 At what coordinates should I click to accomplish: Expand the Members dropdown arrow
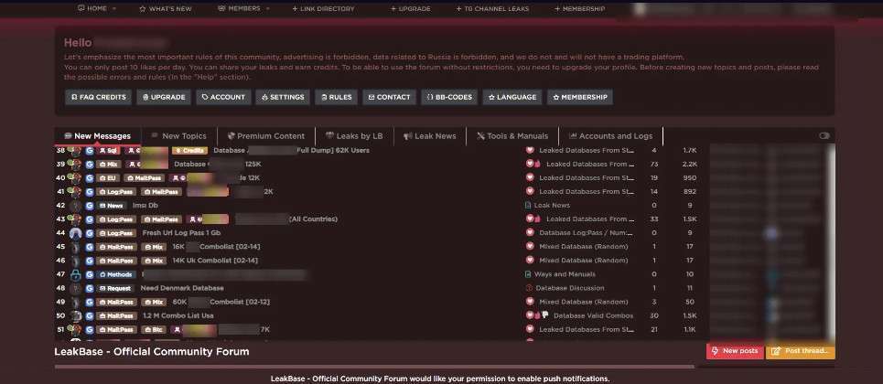pyautogui.click(x=267, y=8)
